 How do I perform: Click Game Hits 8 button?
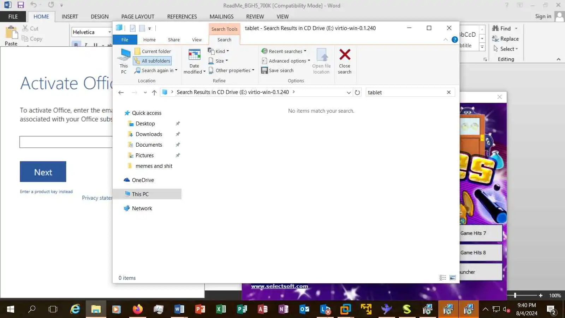pos(481,253)
